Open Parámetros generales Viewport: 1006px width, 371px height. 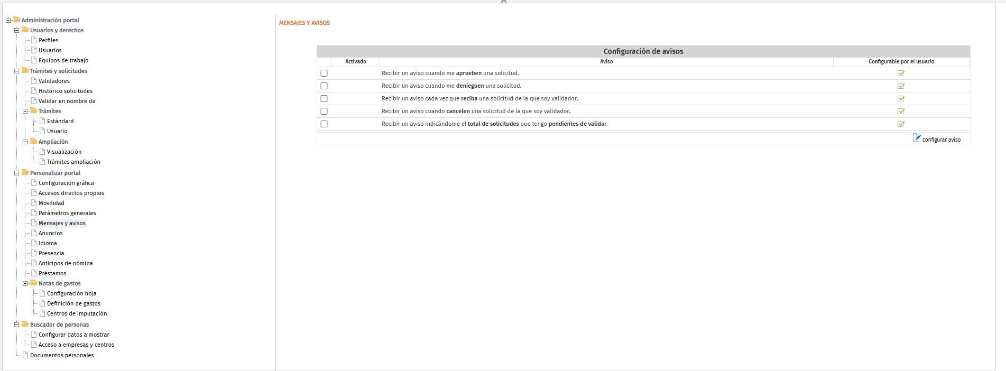tap(67, 214)
